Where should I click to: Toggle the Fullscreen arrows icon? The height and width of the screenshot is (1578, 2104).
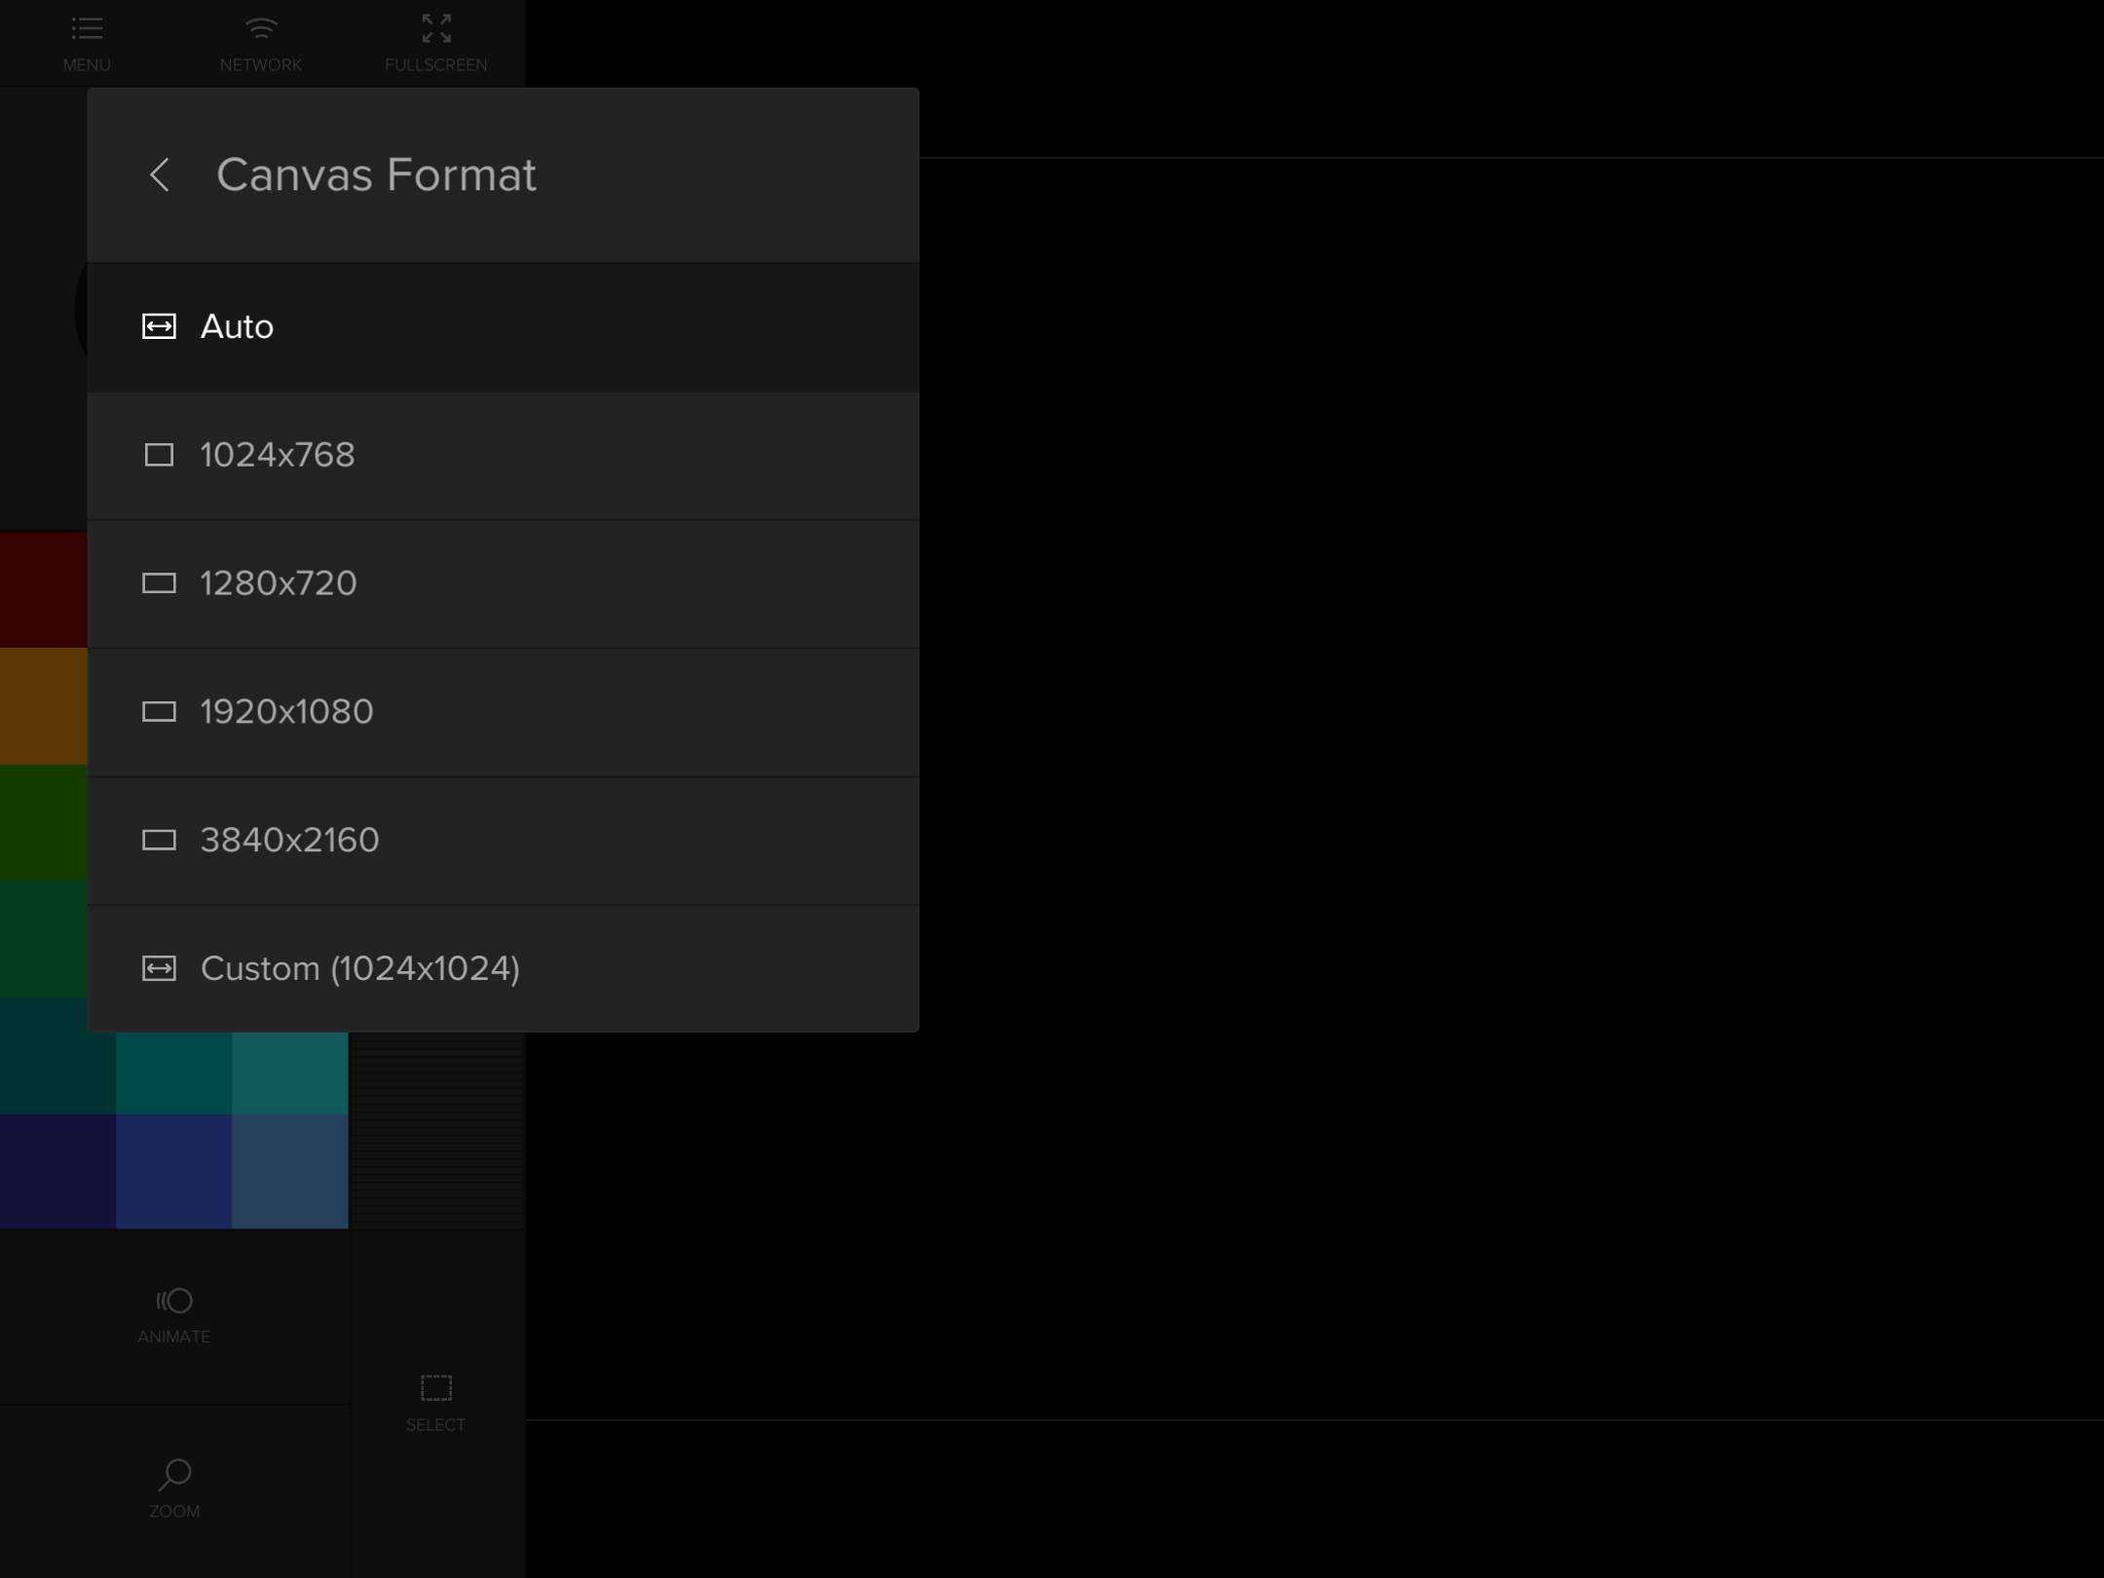[x=435, y=29]
